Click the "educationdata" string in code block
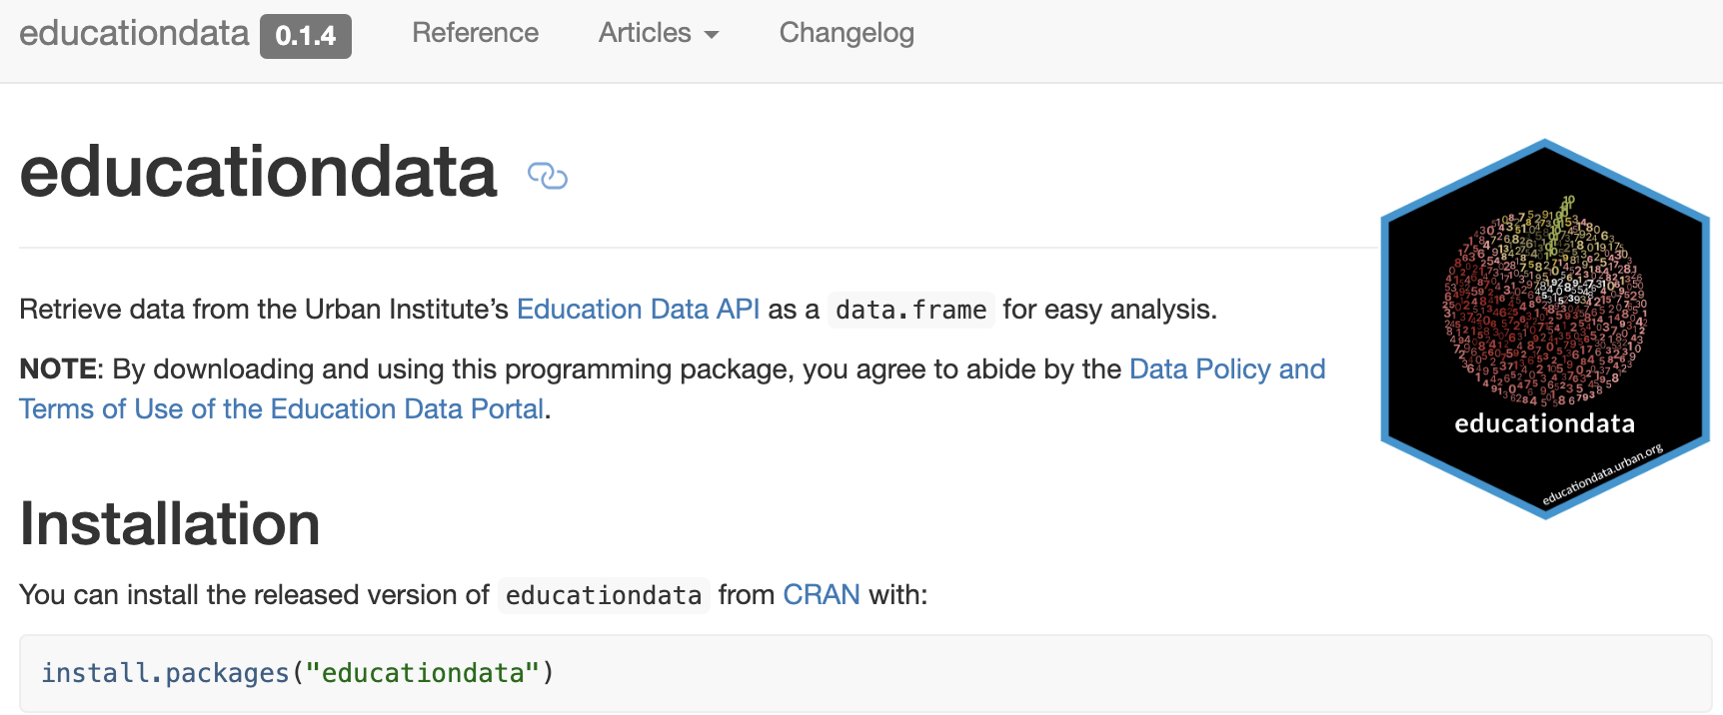 pyautogui.click(x=423, y=673)
